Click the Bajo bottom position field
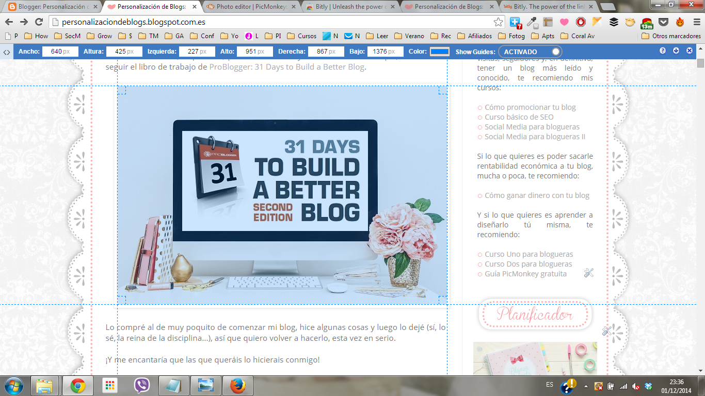Image resolution: width=705 pixels, height=396 pixels. coord(385,52)
